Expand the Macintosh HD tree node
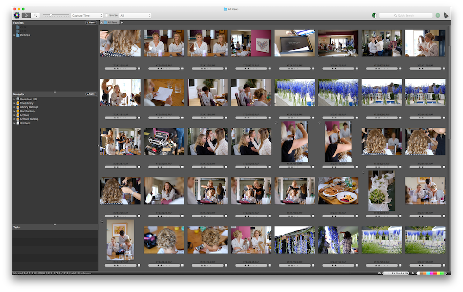Screen dimensions: 463x292 (x=14, y=99)
